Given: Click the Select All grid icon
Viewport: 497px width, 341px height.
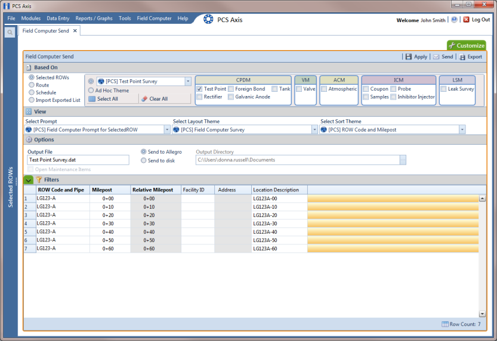Looking at the screenshot, I should (92, 99).
